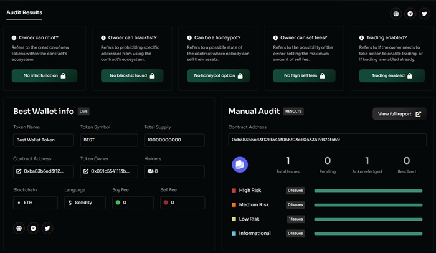Open the Contract Address external link 0xba83b5ed3f12...

click(44, 171)
